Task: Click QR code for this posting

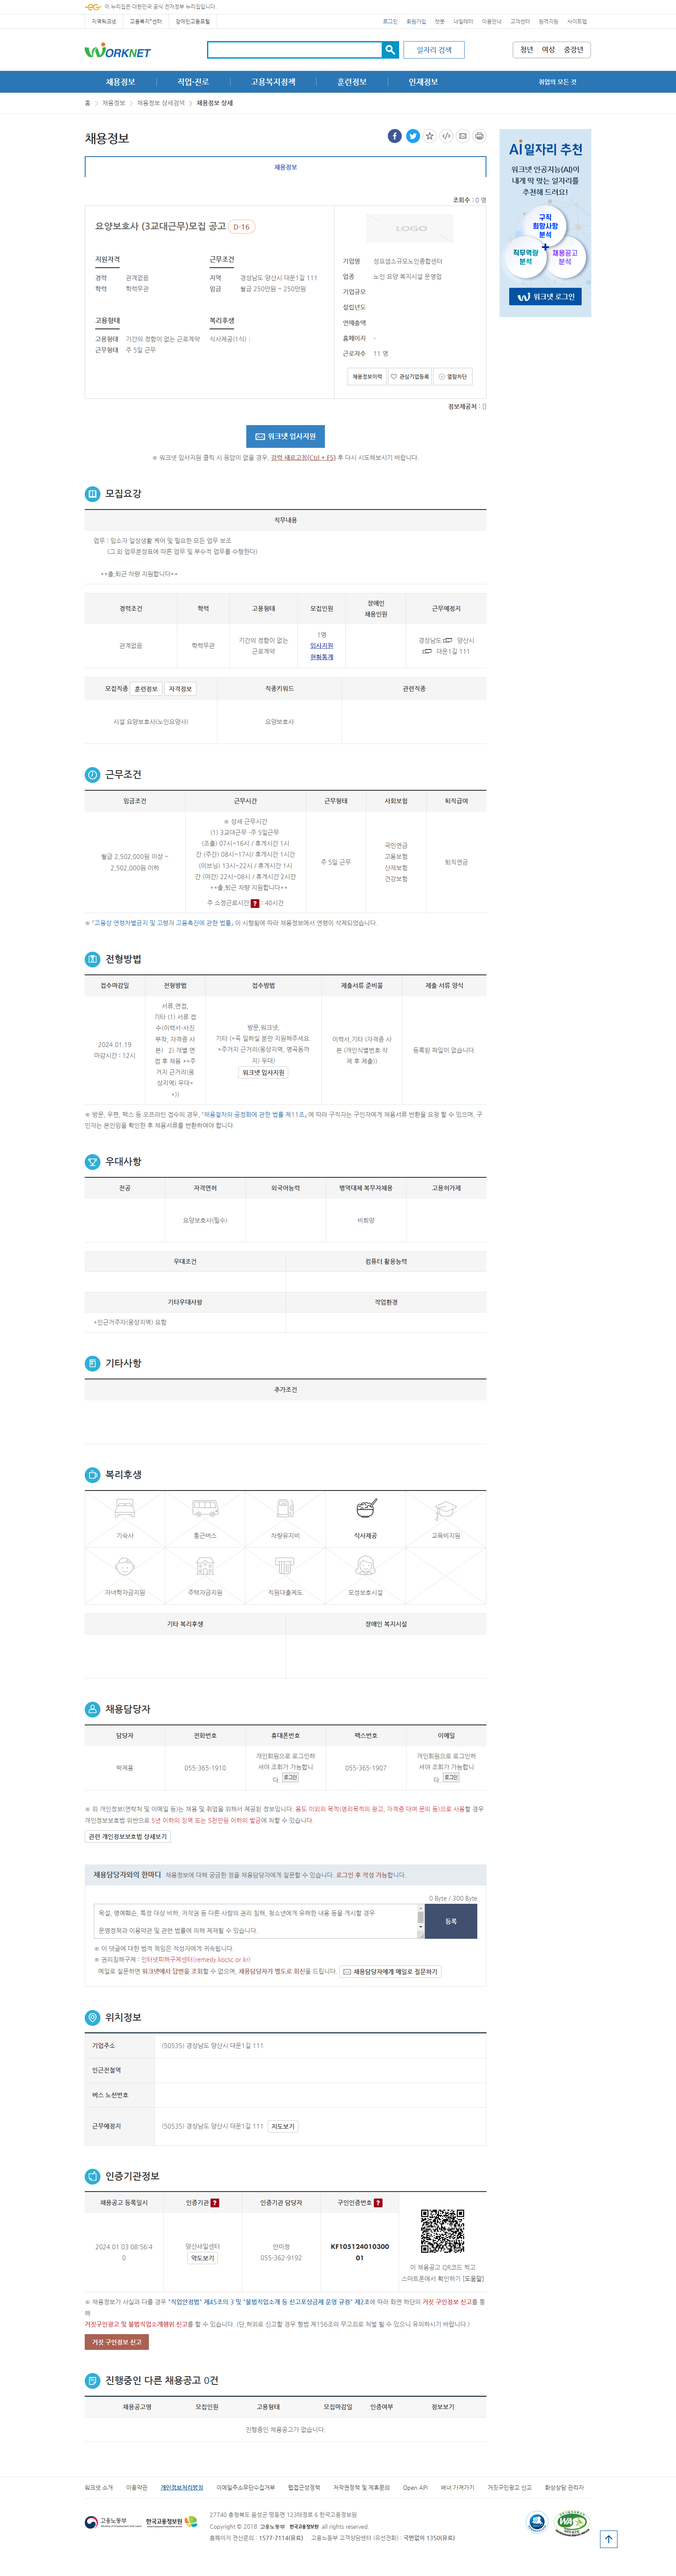Action: tap(442, 2231)
